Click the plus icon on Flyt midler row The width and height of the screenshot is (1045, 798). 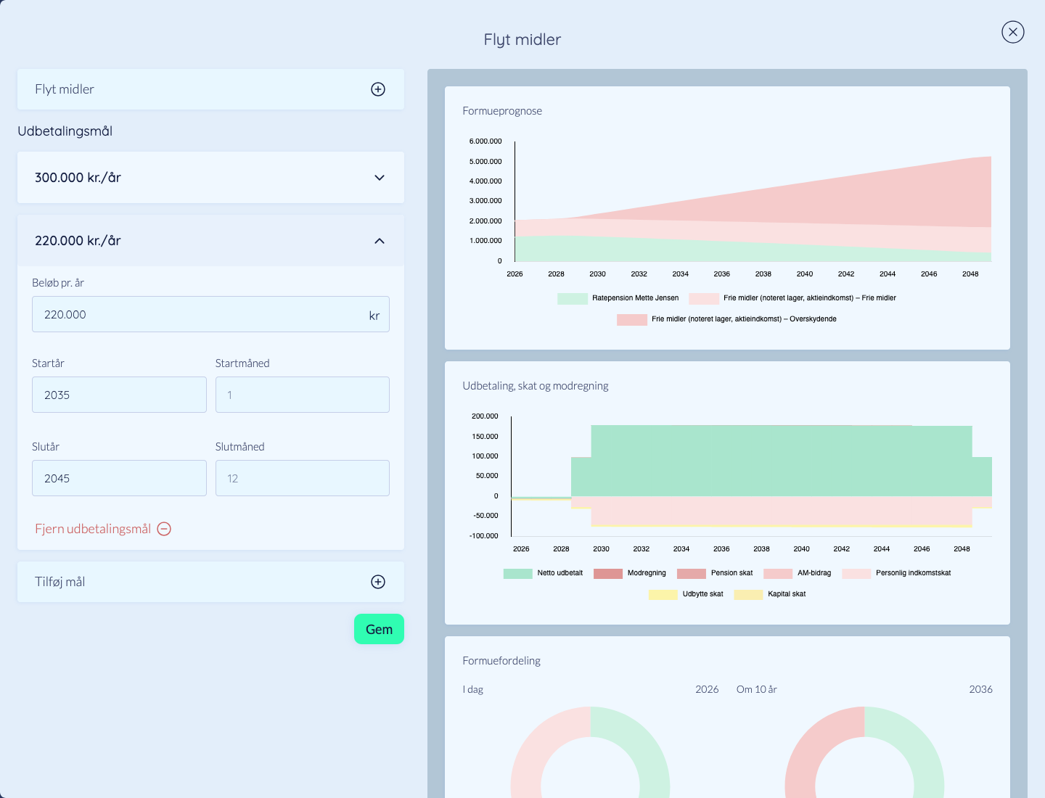[x=378, y=89]
